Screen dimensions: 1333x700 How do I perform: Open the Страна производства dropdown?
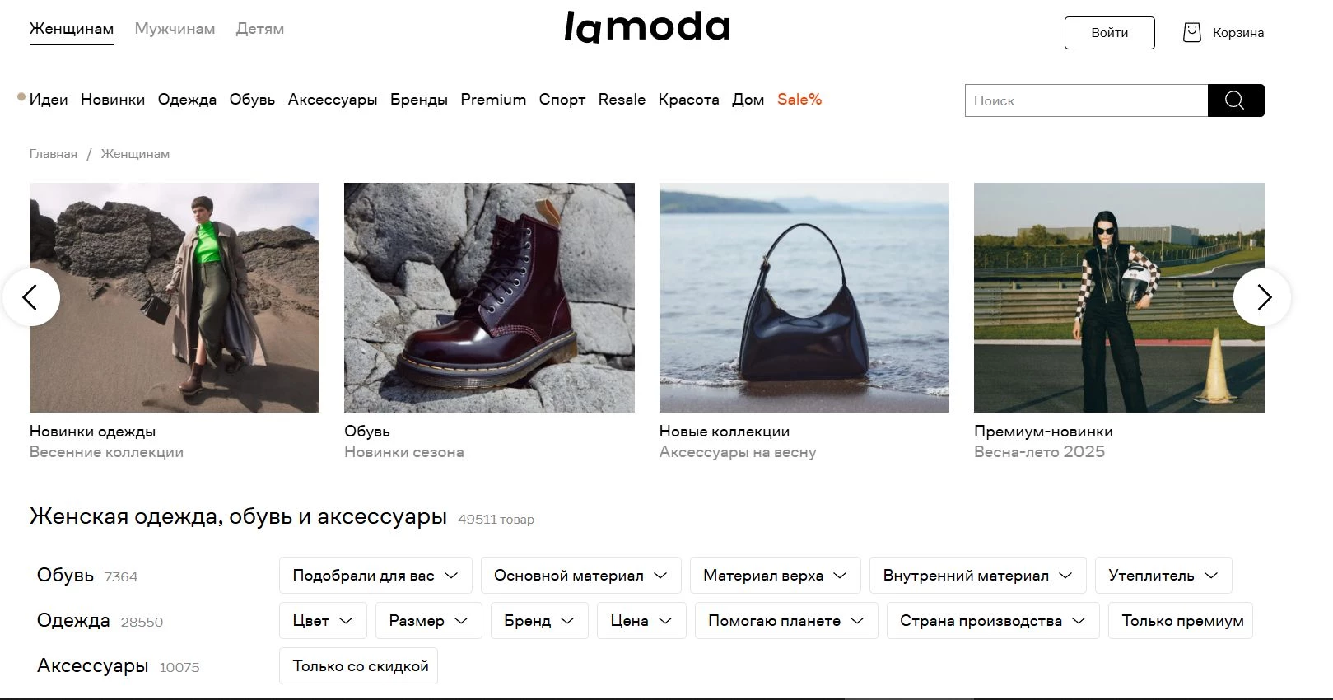[x=993, y=621]
